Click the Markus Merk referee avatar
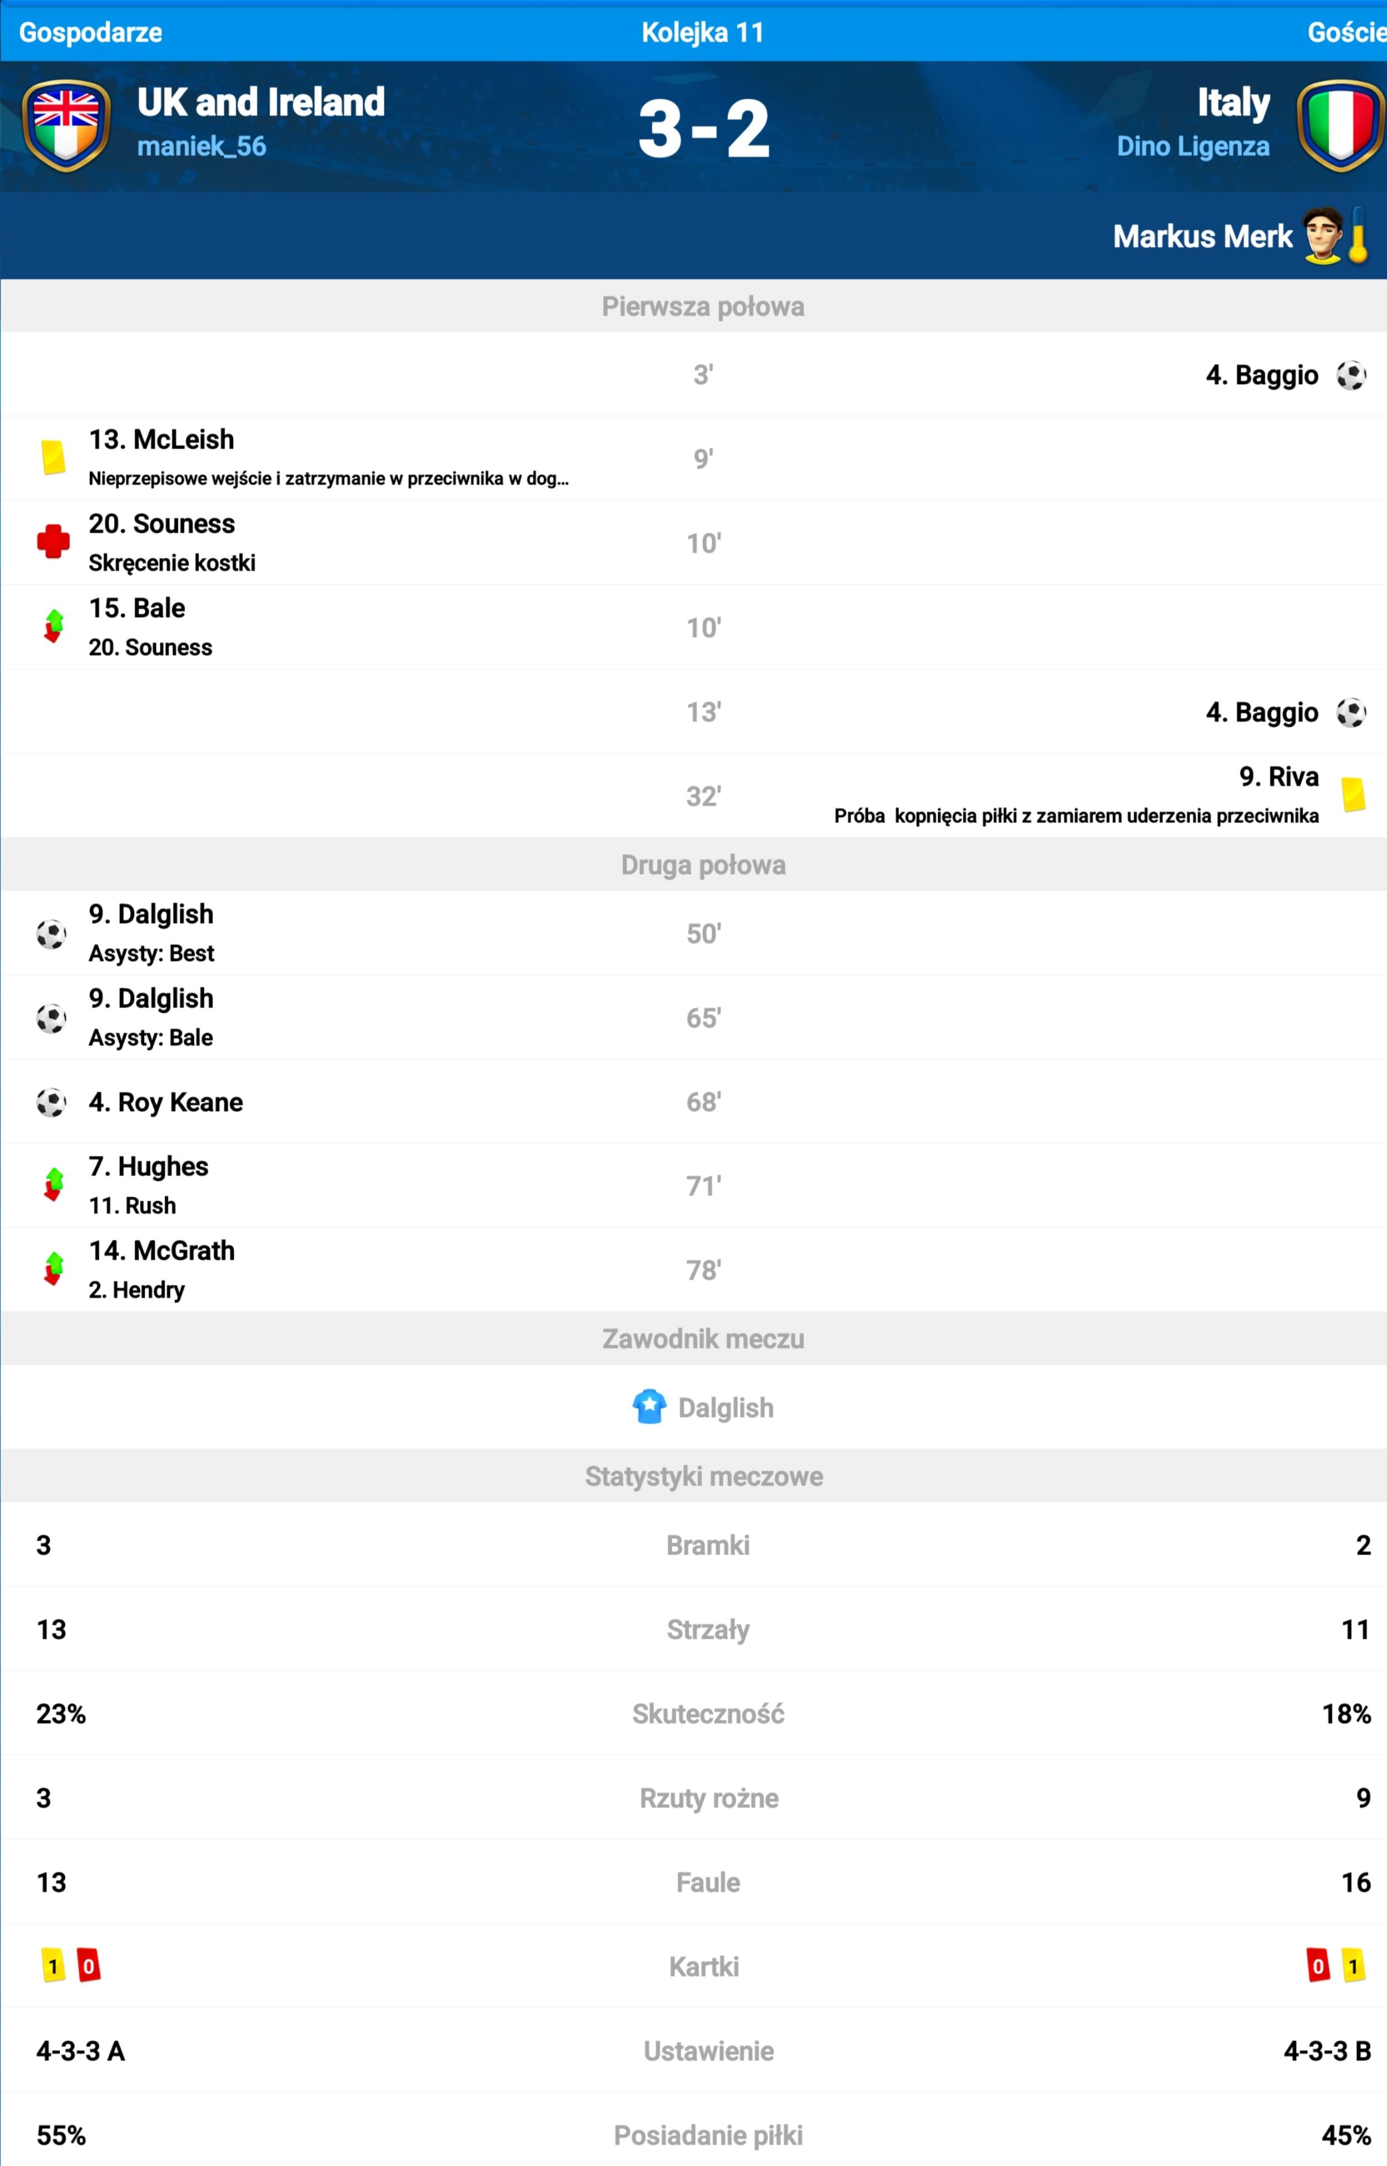Screen dimensions: 1387x2166 pos(1322,236)
